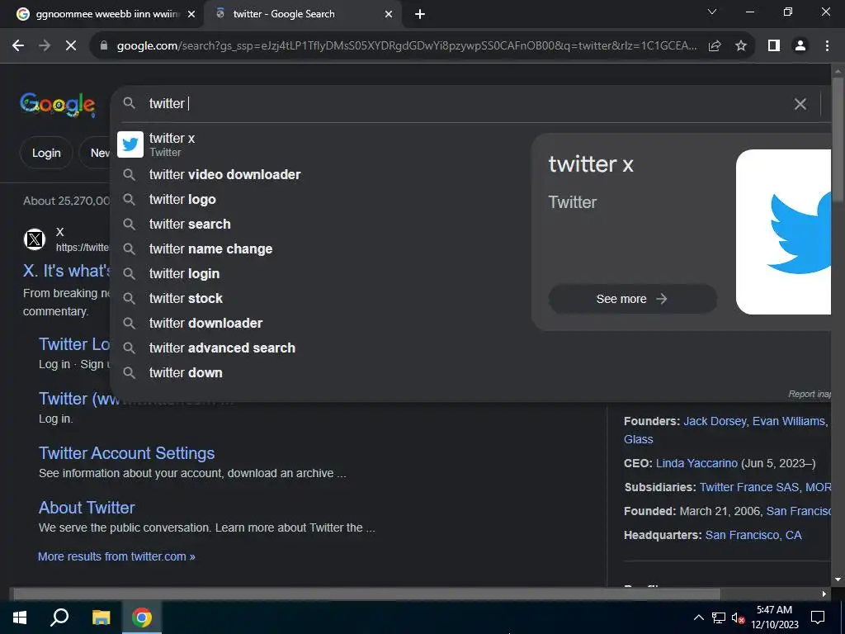Click the address bar URL
Viewport: 845px width, 634px height.
coord(406,46)
